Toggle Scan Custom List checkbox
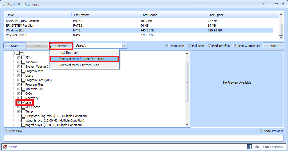288x151 pixels. (x=235, y=46)
